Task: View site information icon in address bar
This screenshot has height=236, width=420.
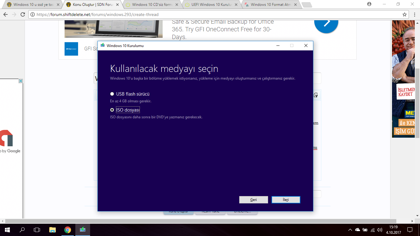Action: [x=33, y=14]
